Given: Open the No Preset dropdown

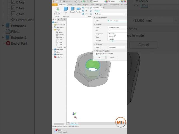Looking at the screenshot, I should pos(110,14).
